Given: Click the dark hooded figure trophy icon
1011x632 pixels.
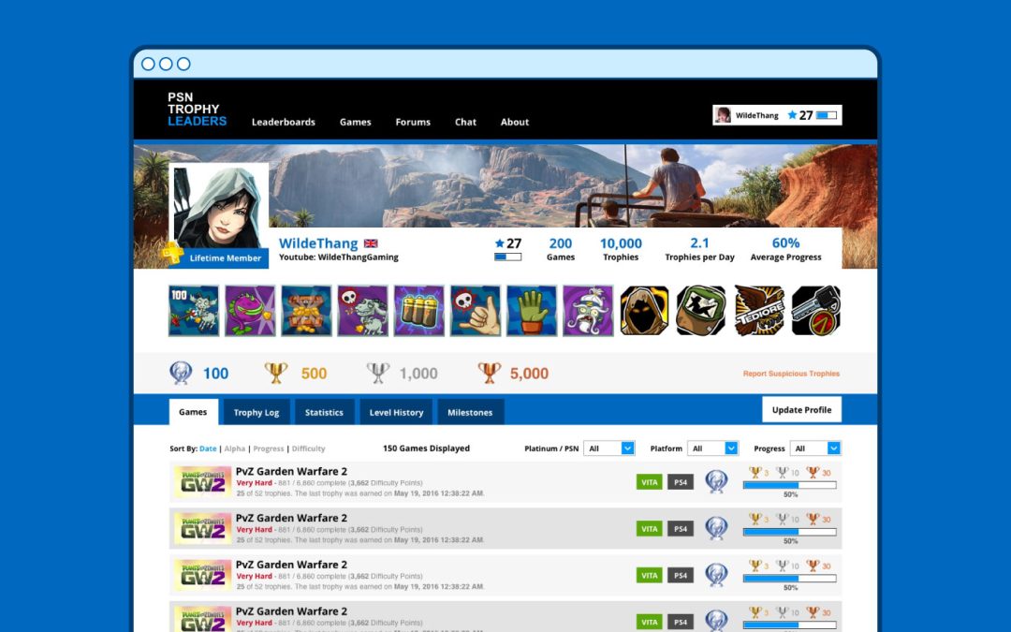Looking at the screenshot, I should pyautogui.click(x=644, y=311).
